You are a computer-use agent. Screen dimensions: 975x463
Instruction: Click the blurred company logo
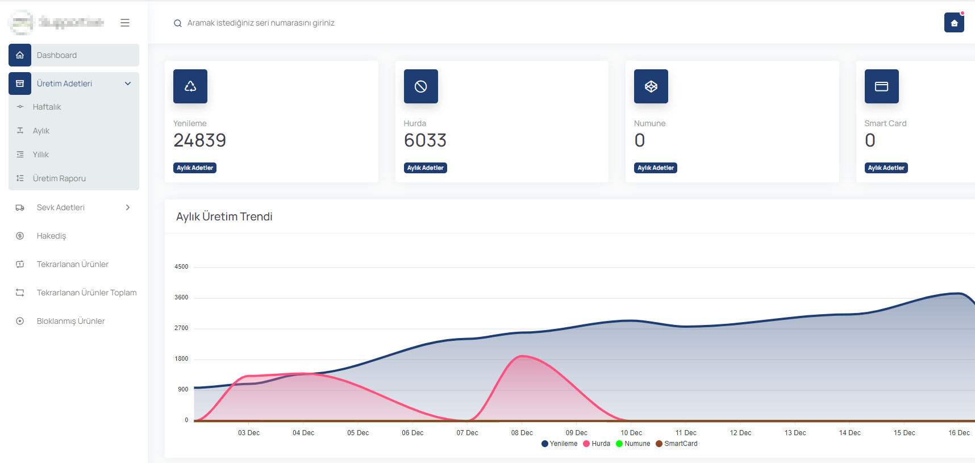point(57,22)
